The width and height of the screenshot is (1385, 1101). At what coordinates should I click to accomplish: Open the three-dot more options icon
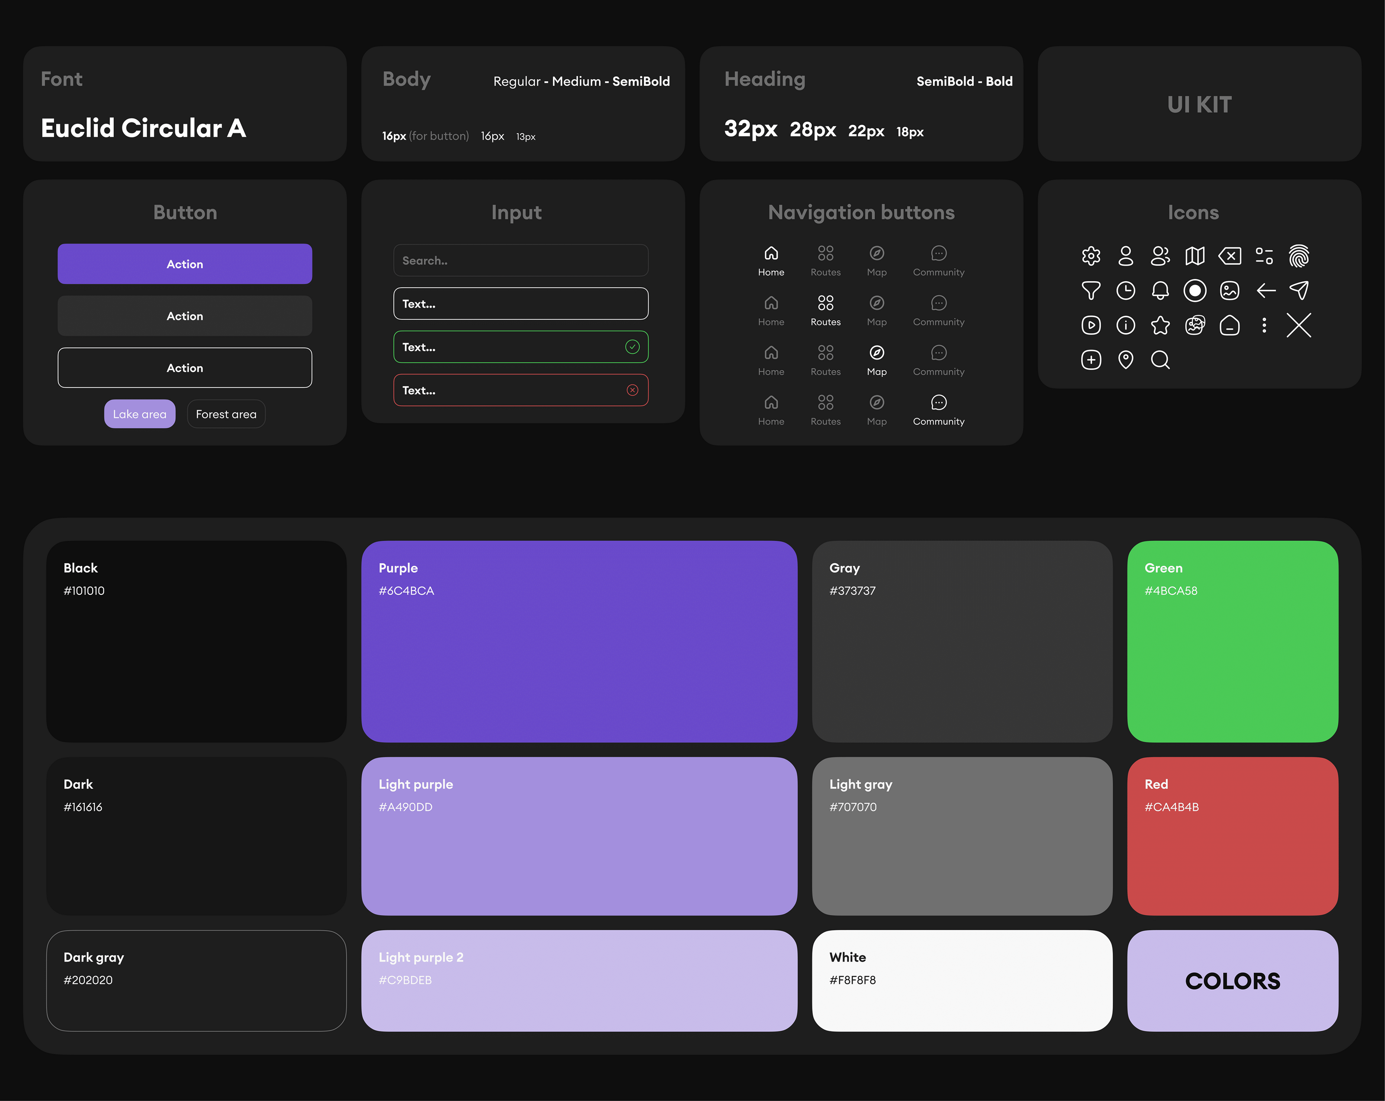pyautogui.click(x=1263, y=325)
